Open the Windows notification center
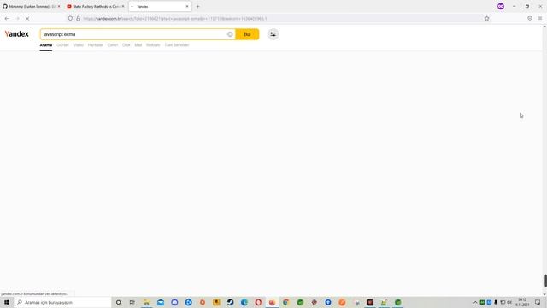This screenshot has width=547, height=308. 538,302
